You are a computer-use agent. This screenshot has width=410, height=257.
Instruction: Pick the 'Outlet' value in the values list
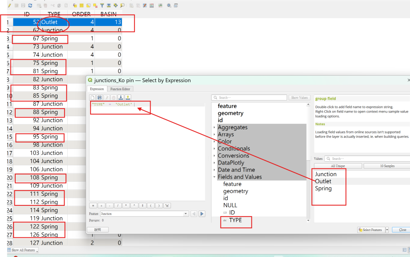tap(323, 181)
